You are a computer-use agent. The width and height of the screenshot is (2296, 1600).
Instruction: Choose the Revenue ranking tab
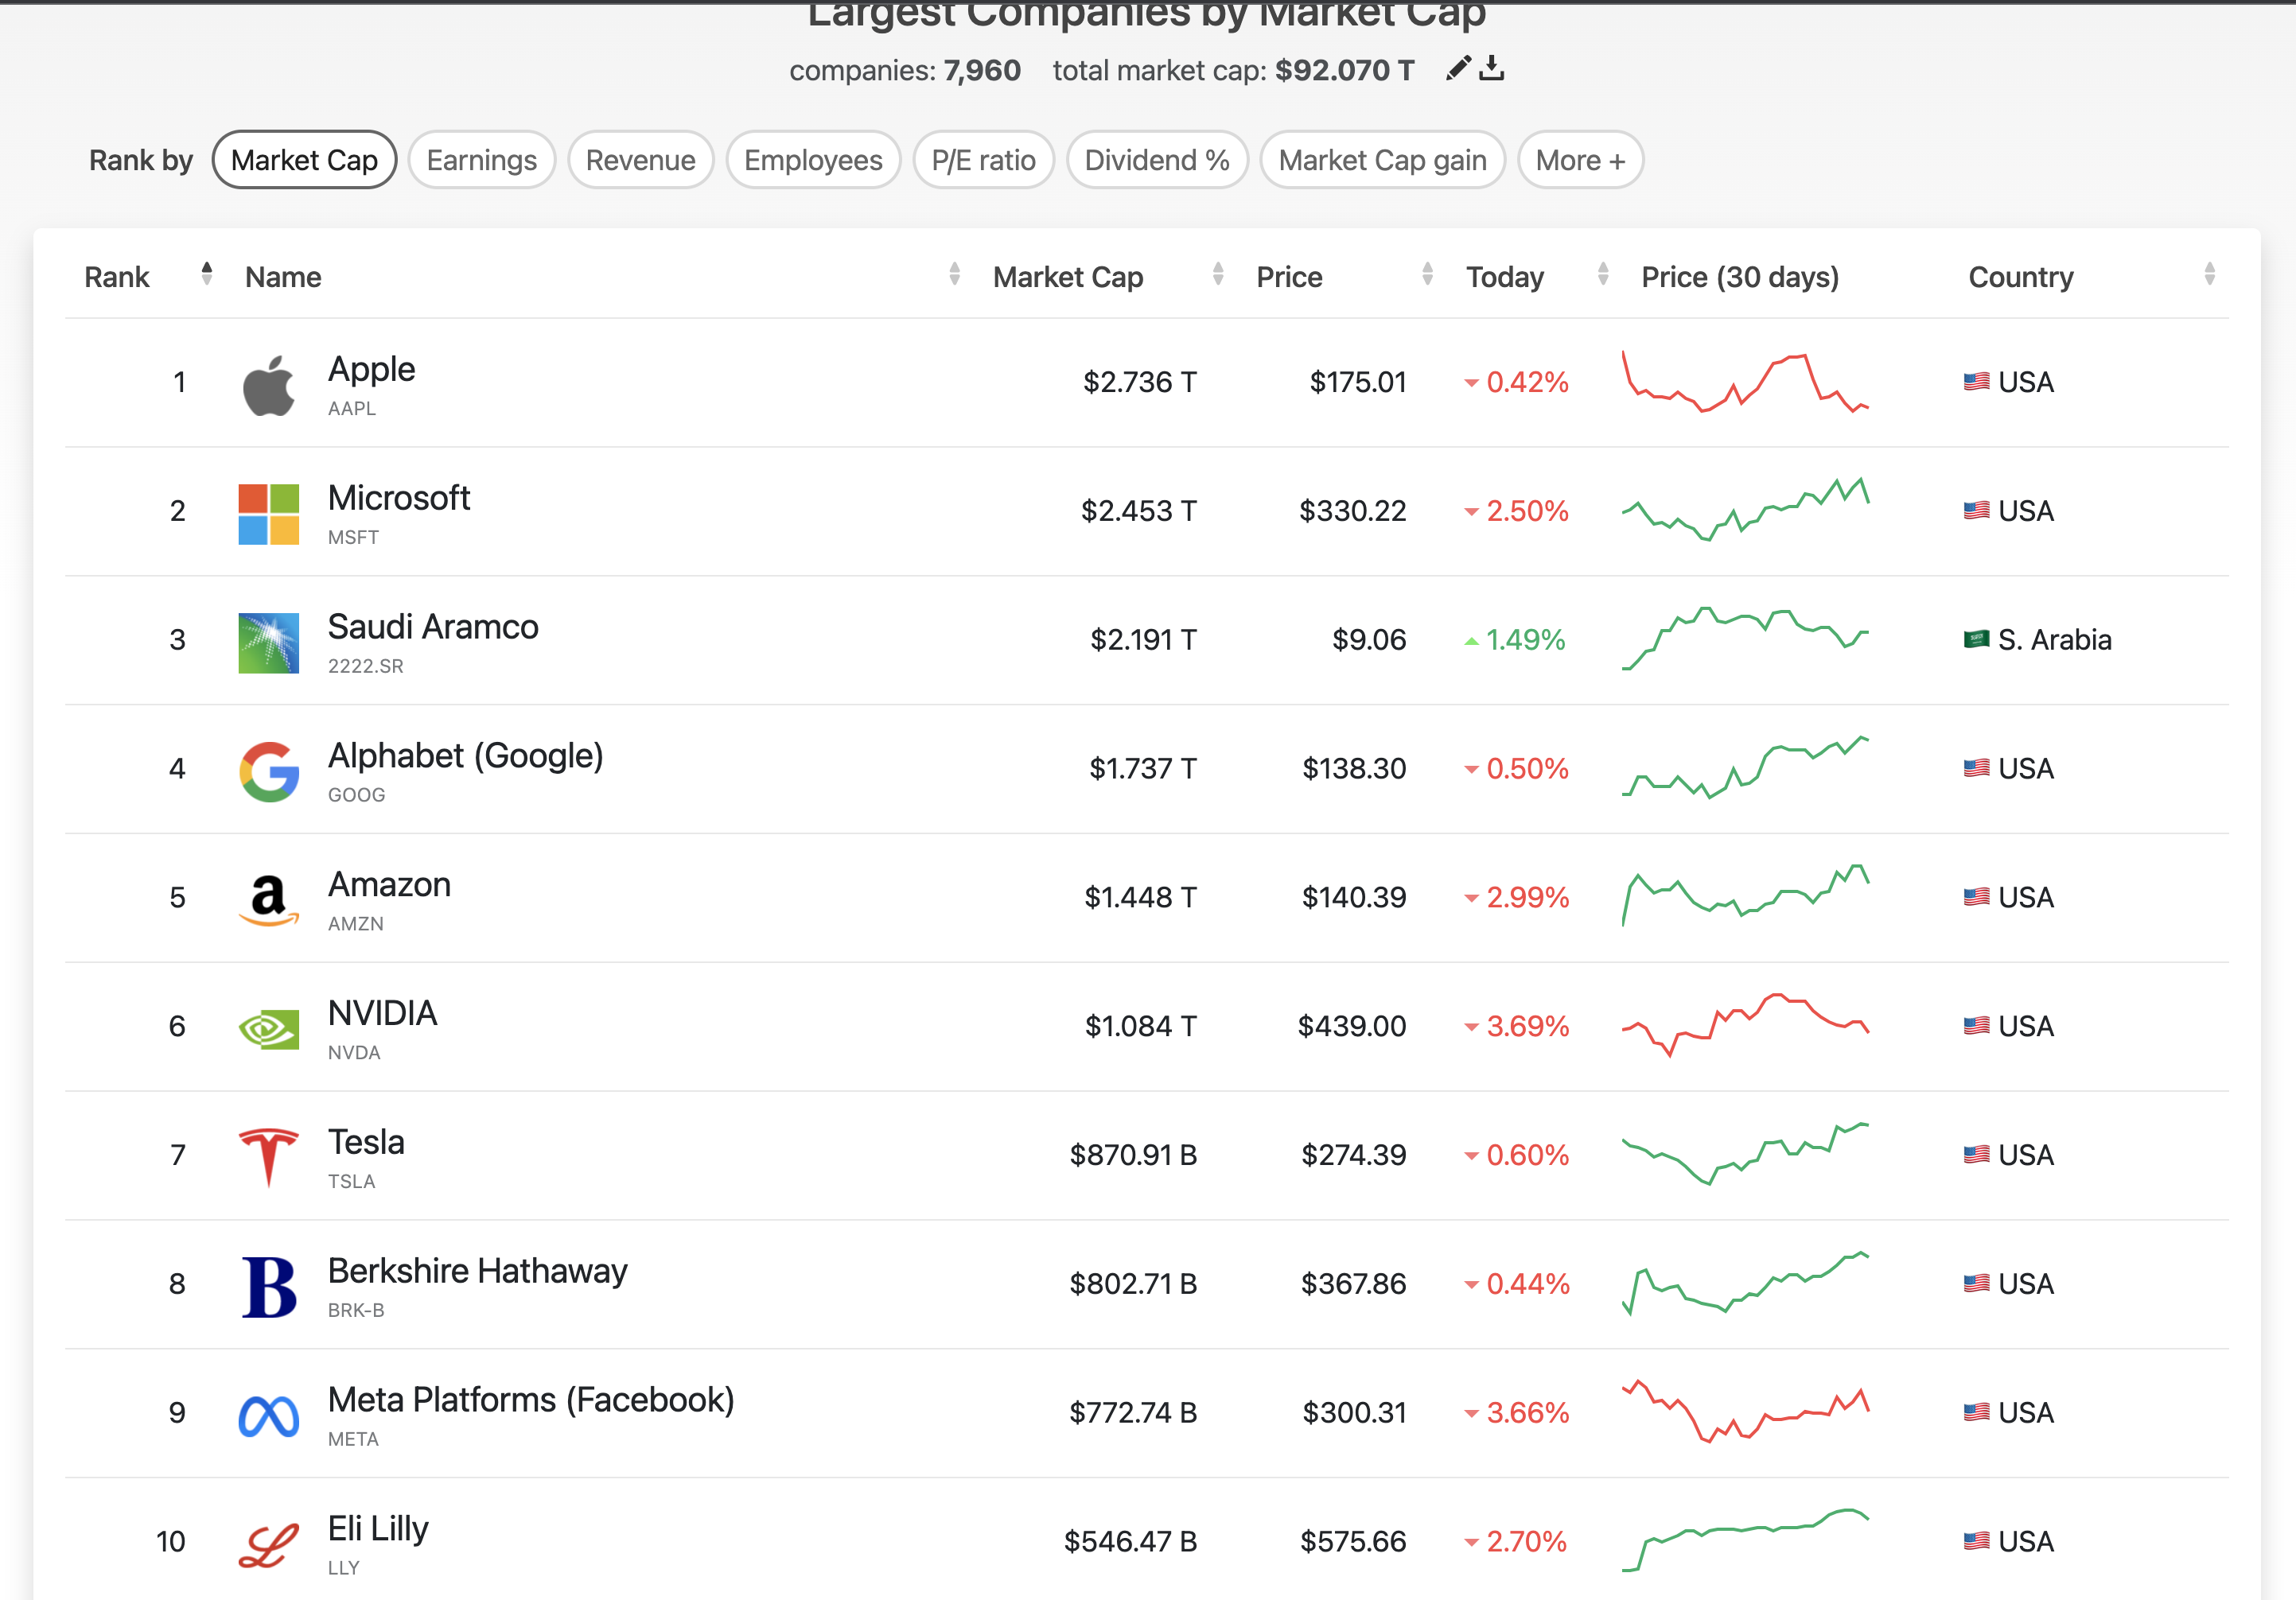click(640, 160)
